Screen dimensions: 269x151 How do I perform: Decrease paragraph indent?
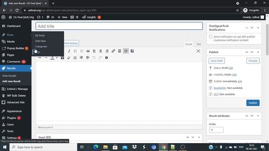coord(81,58)
